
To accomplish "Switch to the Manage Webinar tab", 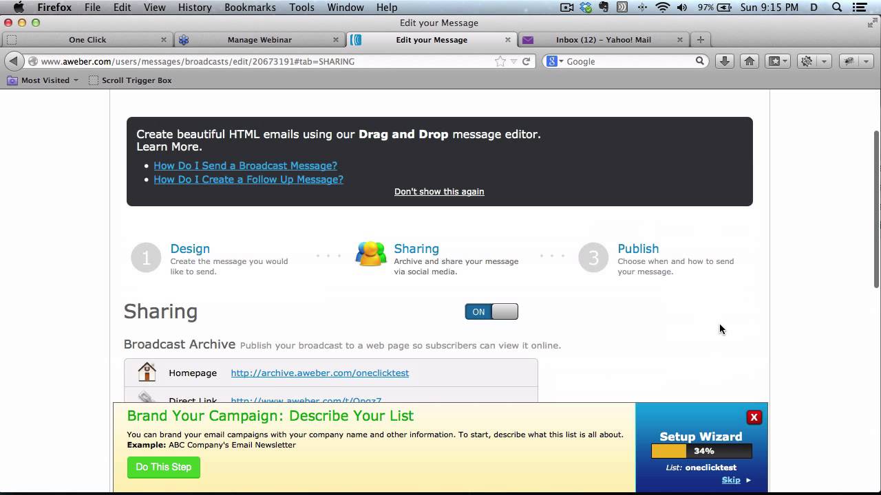I will point(259,40).
